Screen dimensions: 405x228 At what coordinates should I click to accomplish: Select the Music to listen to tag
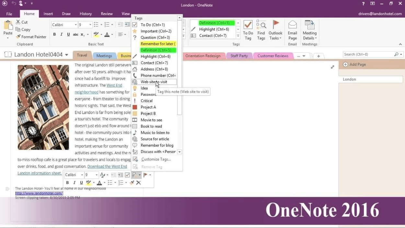point(154,133)
